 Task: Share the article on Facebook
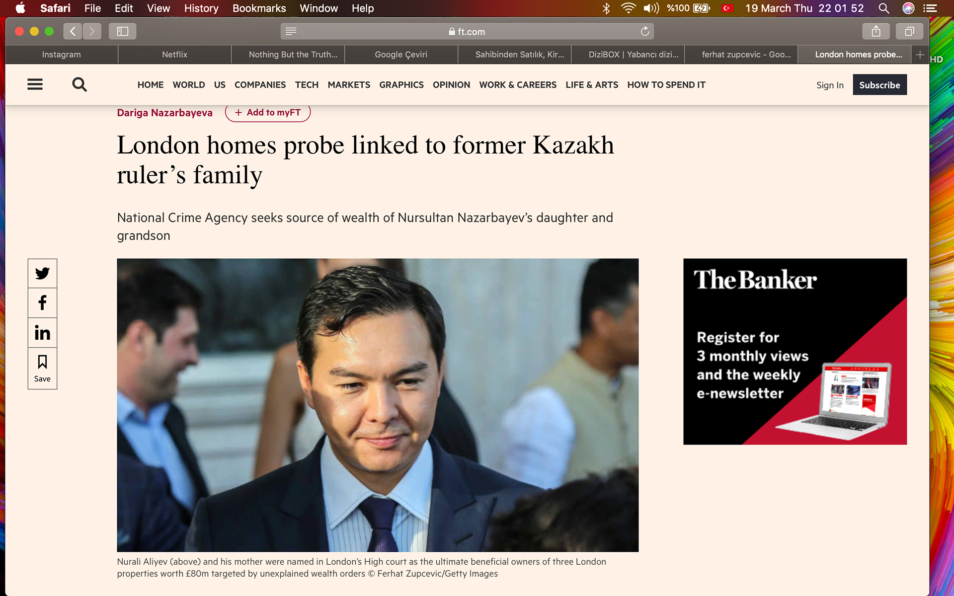click(x=42, y=303)
